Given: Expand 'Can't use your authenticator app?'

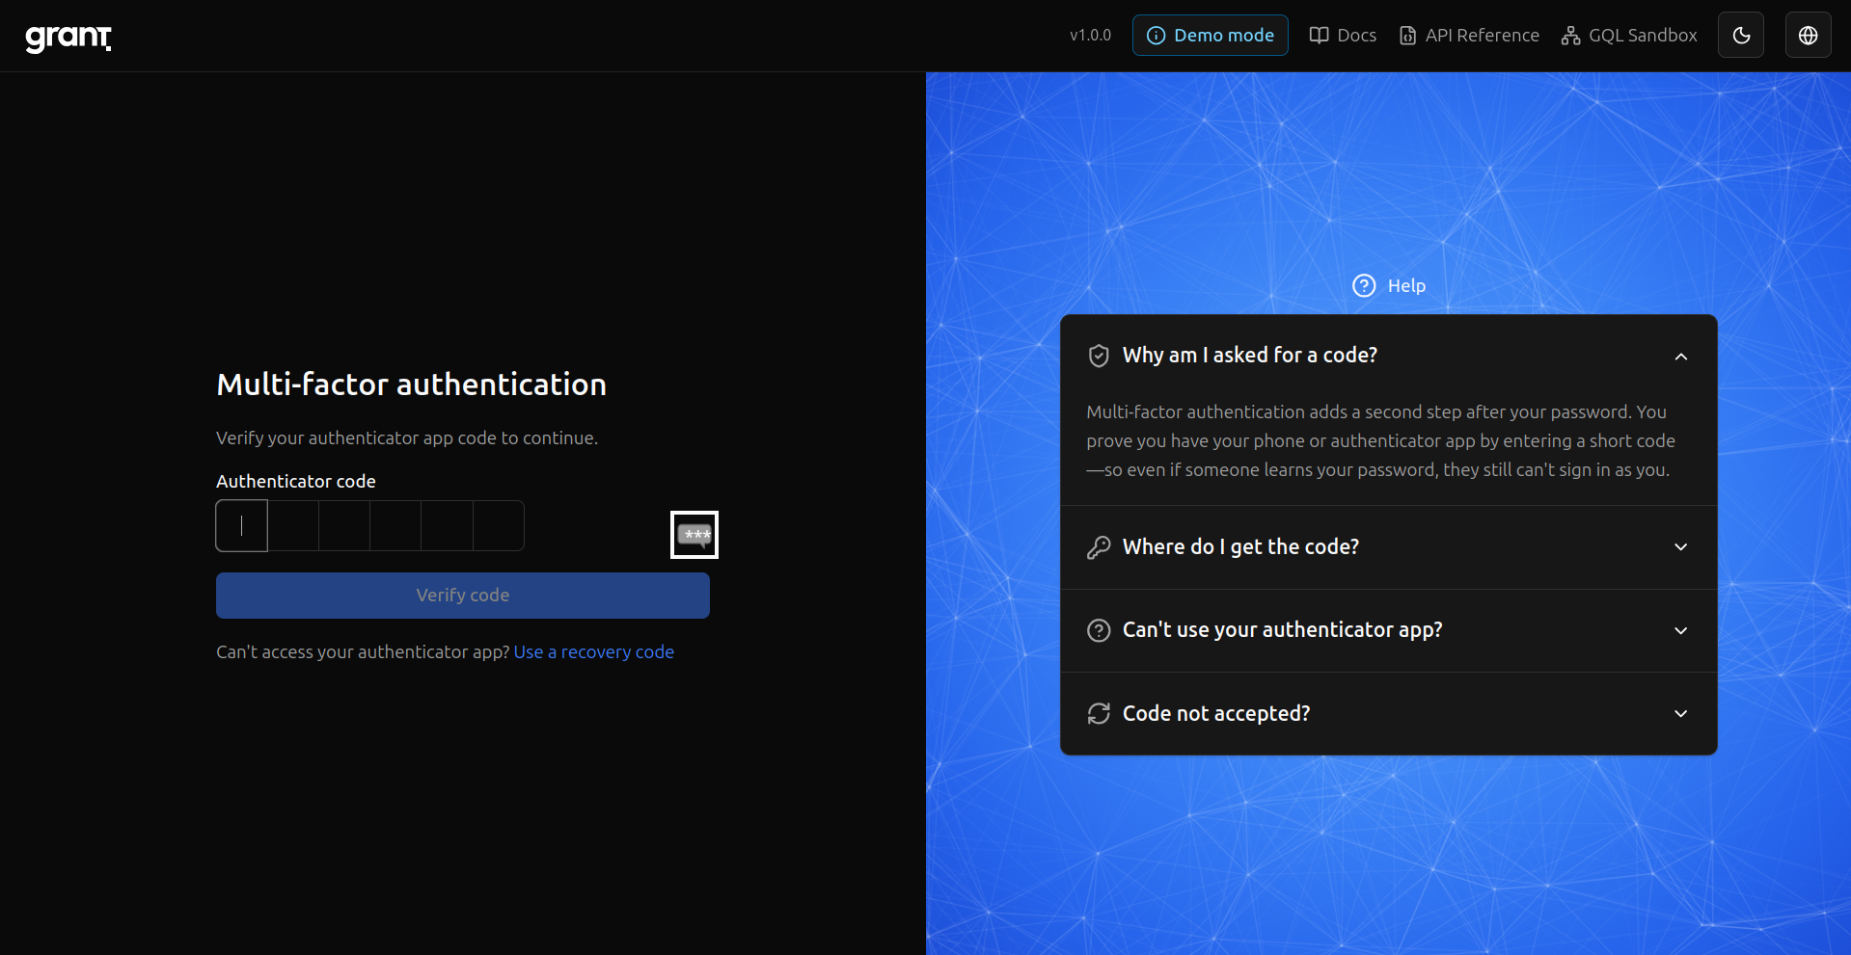Looking at the screenshot, I should click(x=1389, y=630).
